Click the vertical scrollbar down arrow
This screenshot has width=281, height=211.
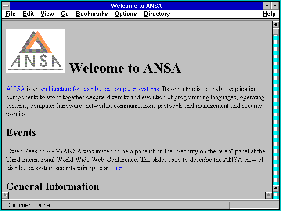[x=276, y=188]
